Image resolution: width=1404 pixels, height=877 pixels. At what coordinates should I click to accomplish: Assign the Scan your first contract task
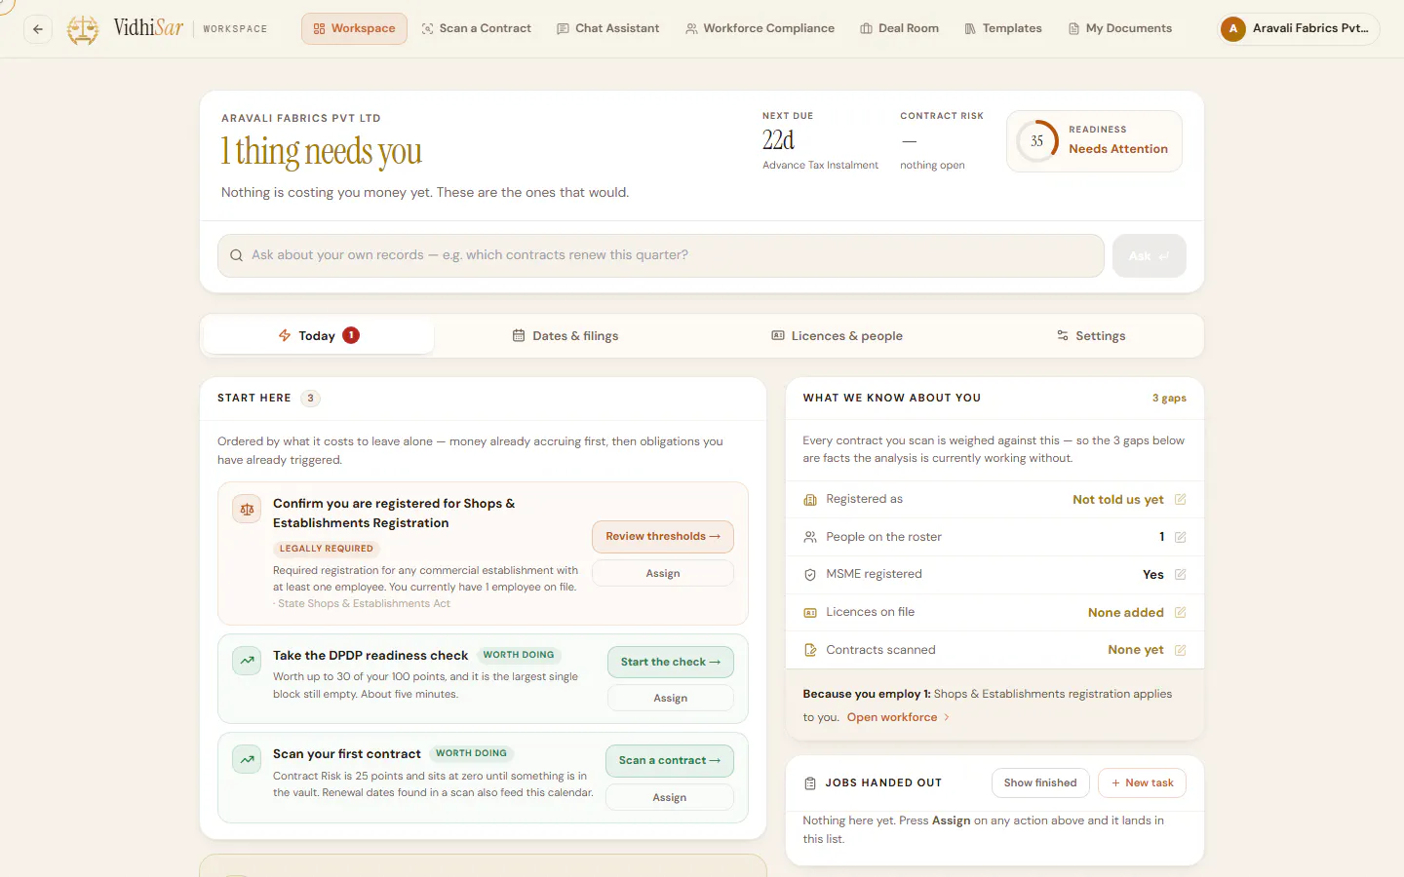pyautogui.click(x=670, y=797)
